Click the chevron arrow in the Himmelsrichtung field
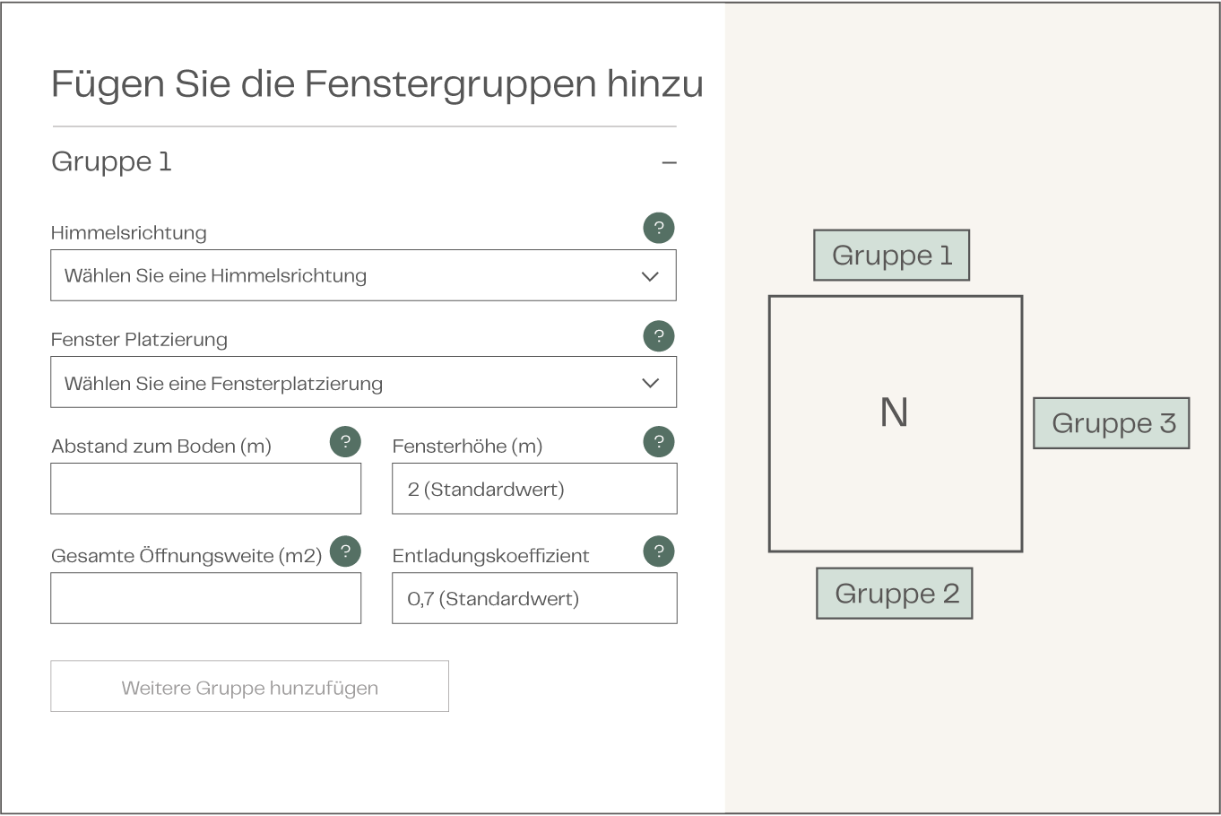The image size is (1221, 816). tap(650, 276)
